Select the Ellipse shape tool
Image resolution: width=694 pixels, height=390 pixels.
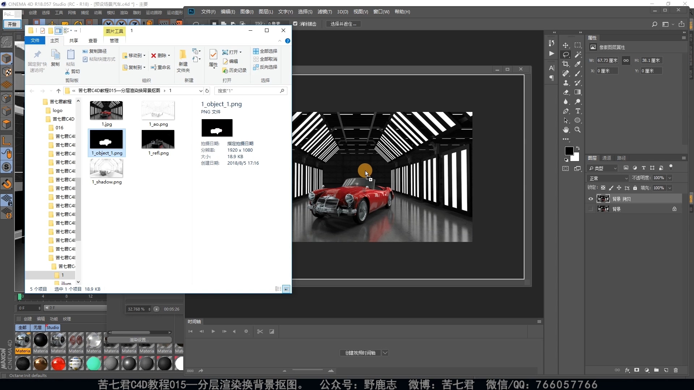tap(578, 120)
